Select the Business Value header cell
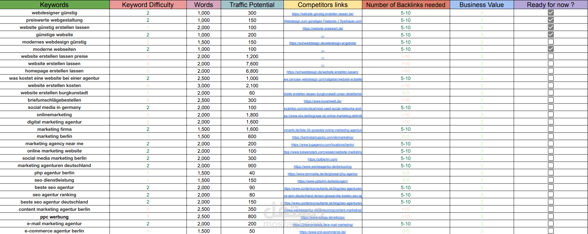Viewport: 588px width, 234px height. pyautogui.click(x=482, y=5)
